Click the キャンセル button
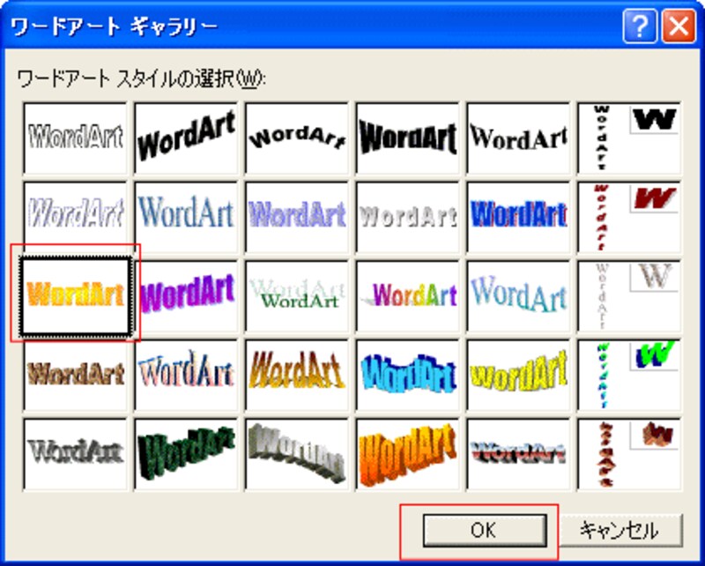The width and height of the screenshot is (705, 566). point(621,531)
